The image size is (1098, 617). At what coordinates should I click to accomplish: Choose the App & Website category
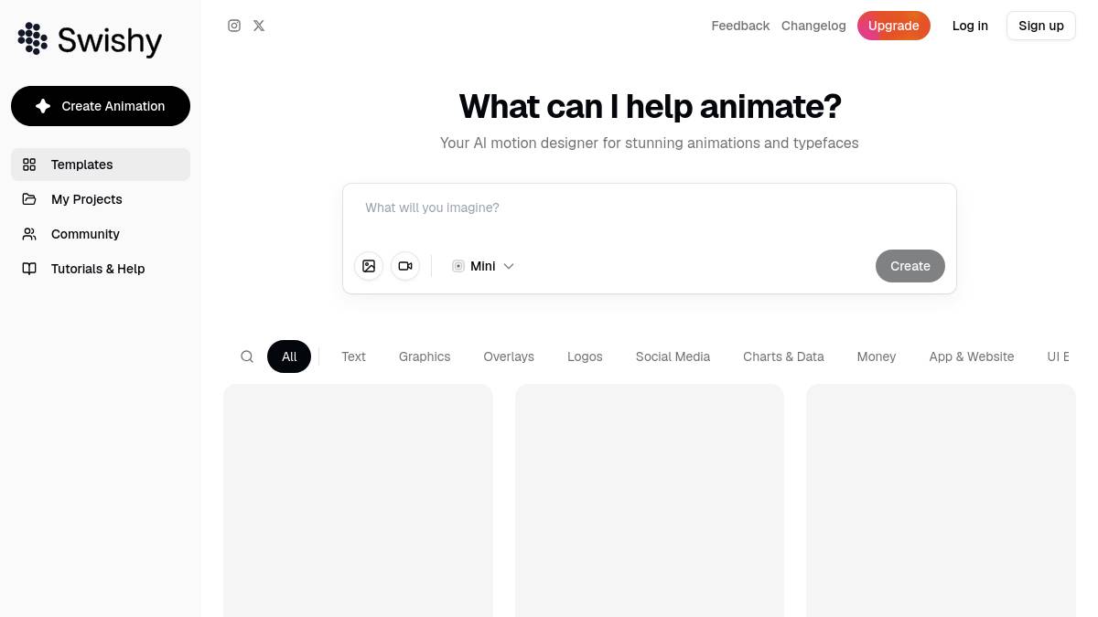(972, 356)
